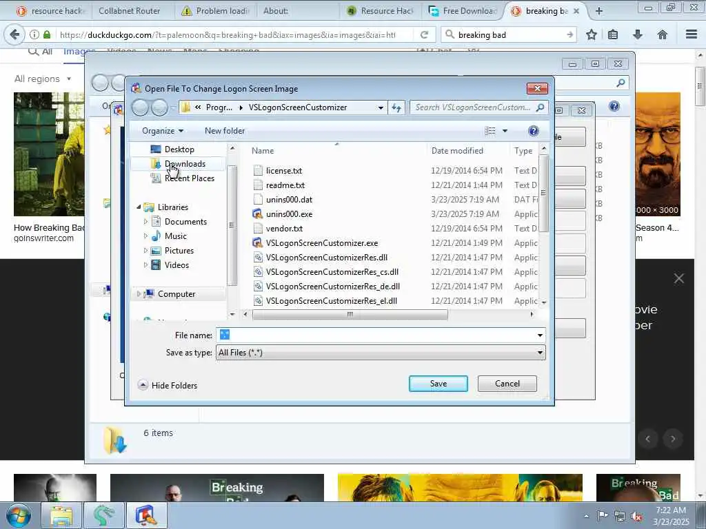This screenshot has width=706, height=529.
Task: Reload the page in browser
Action: tap(424, 34)
